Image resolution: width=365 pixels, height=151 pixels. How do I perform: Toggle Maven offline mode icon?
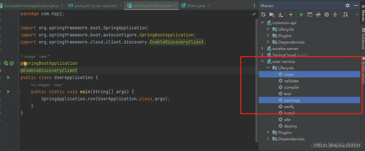(x=318, y=15)
